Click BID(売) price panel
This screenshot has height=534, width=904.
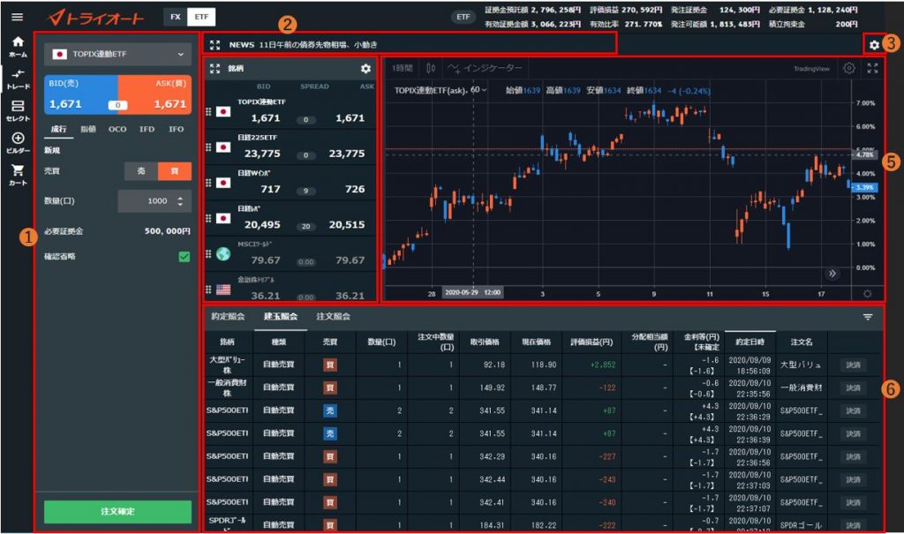click(80, 94)
